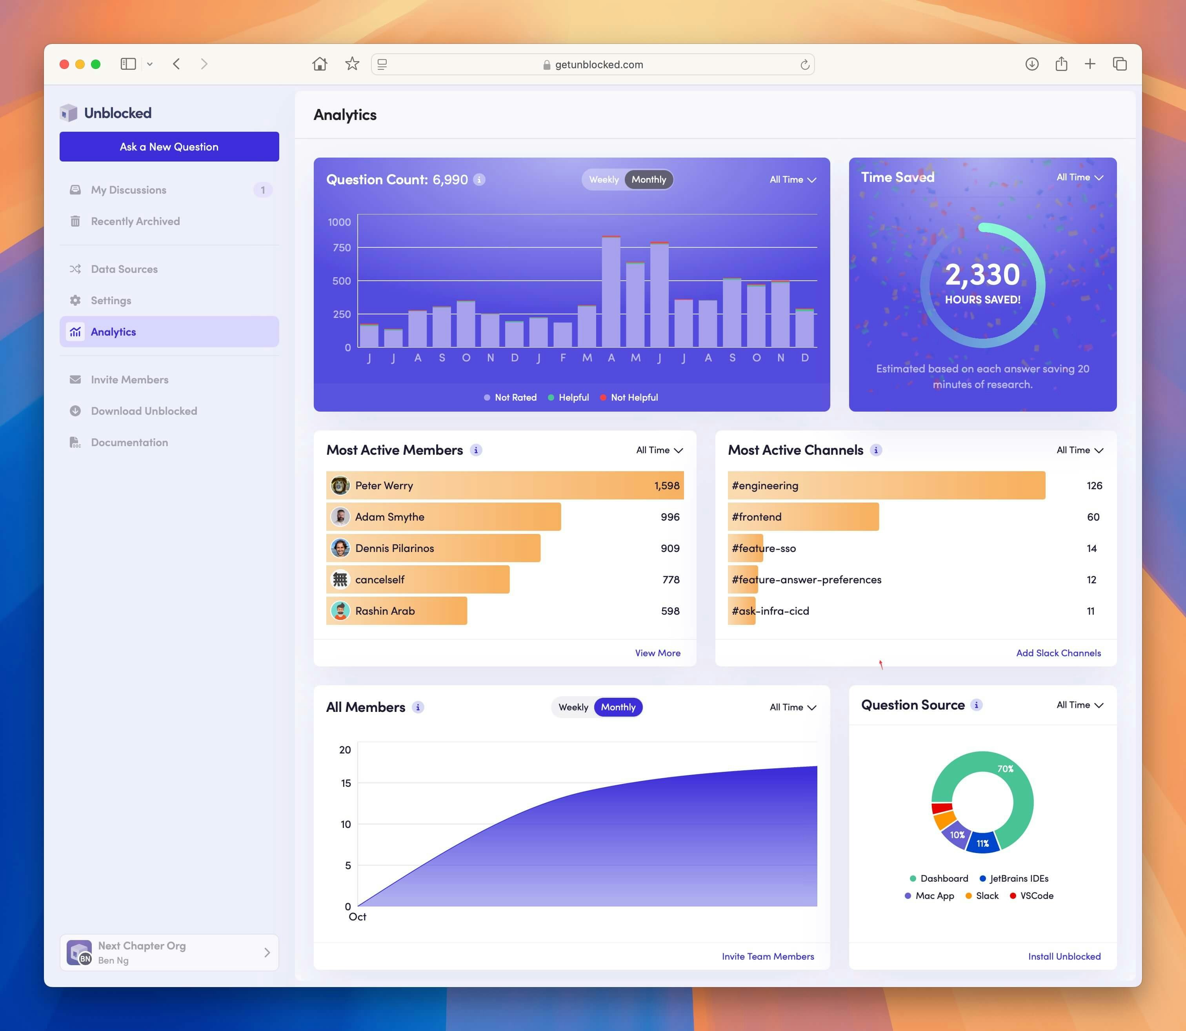Viewport: 1186px width, 1031px height.
Task: Open All Members All Time dropdown
Action: coord(793,707)
